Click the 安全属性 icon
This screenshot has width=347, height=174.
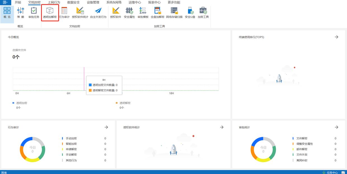click(129, 13)
